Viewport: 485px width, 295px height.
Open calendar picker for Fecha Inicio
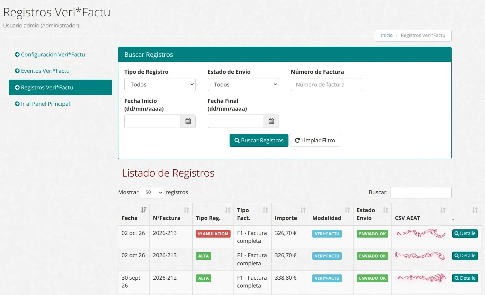188,121
